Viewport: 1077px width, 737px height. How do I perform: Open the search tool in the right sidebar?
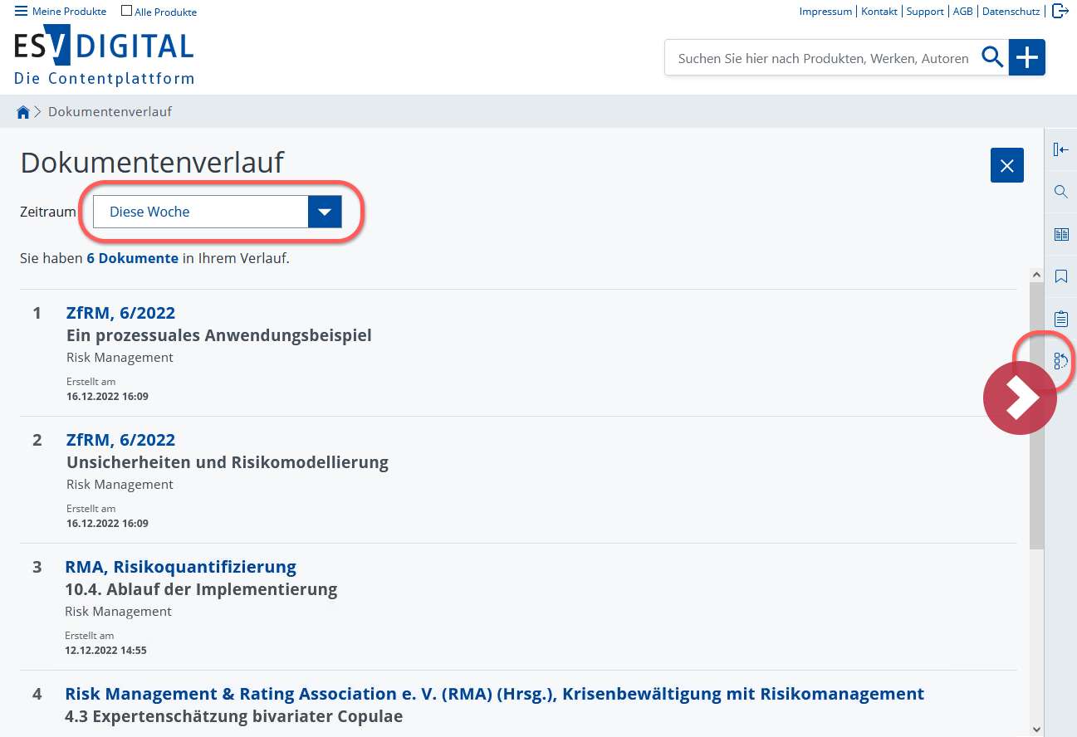pyautogui.click(x=1060, y=192)
